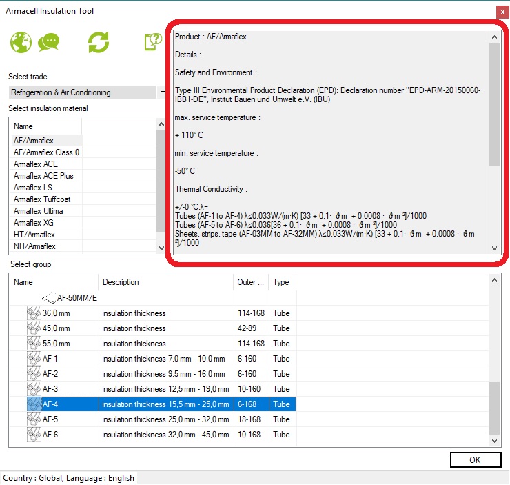Click the up arrow of the details scrollbar
The image size is (510, 485).
[x=494, y=37]
